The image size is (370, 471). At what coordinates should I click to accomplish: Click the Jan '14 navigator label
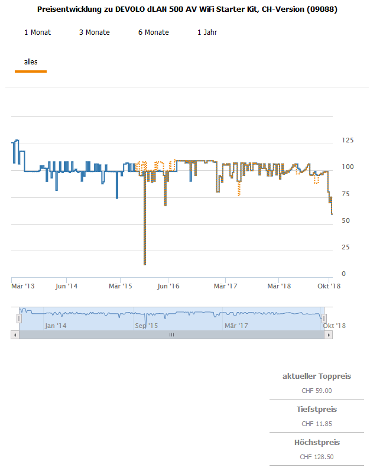click(56, 326)
